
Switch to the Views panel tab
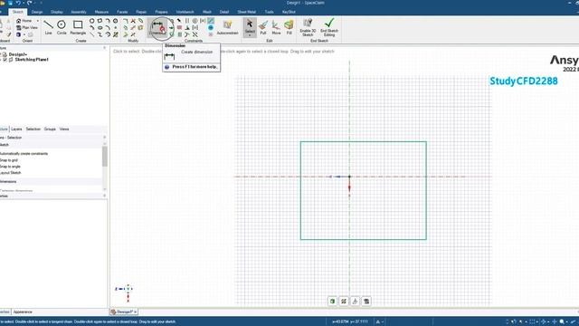point(64,129)
